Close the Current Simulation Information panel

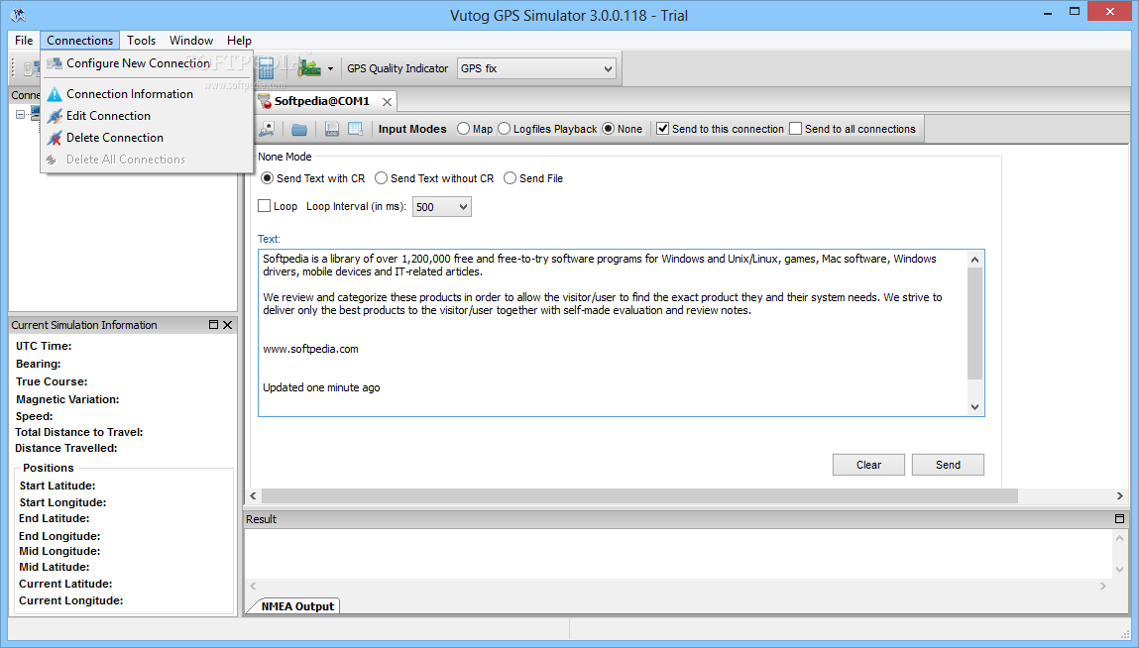227,325
